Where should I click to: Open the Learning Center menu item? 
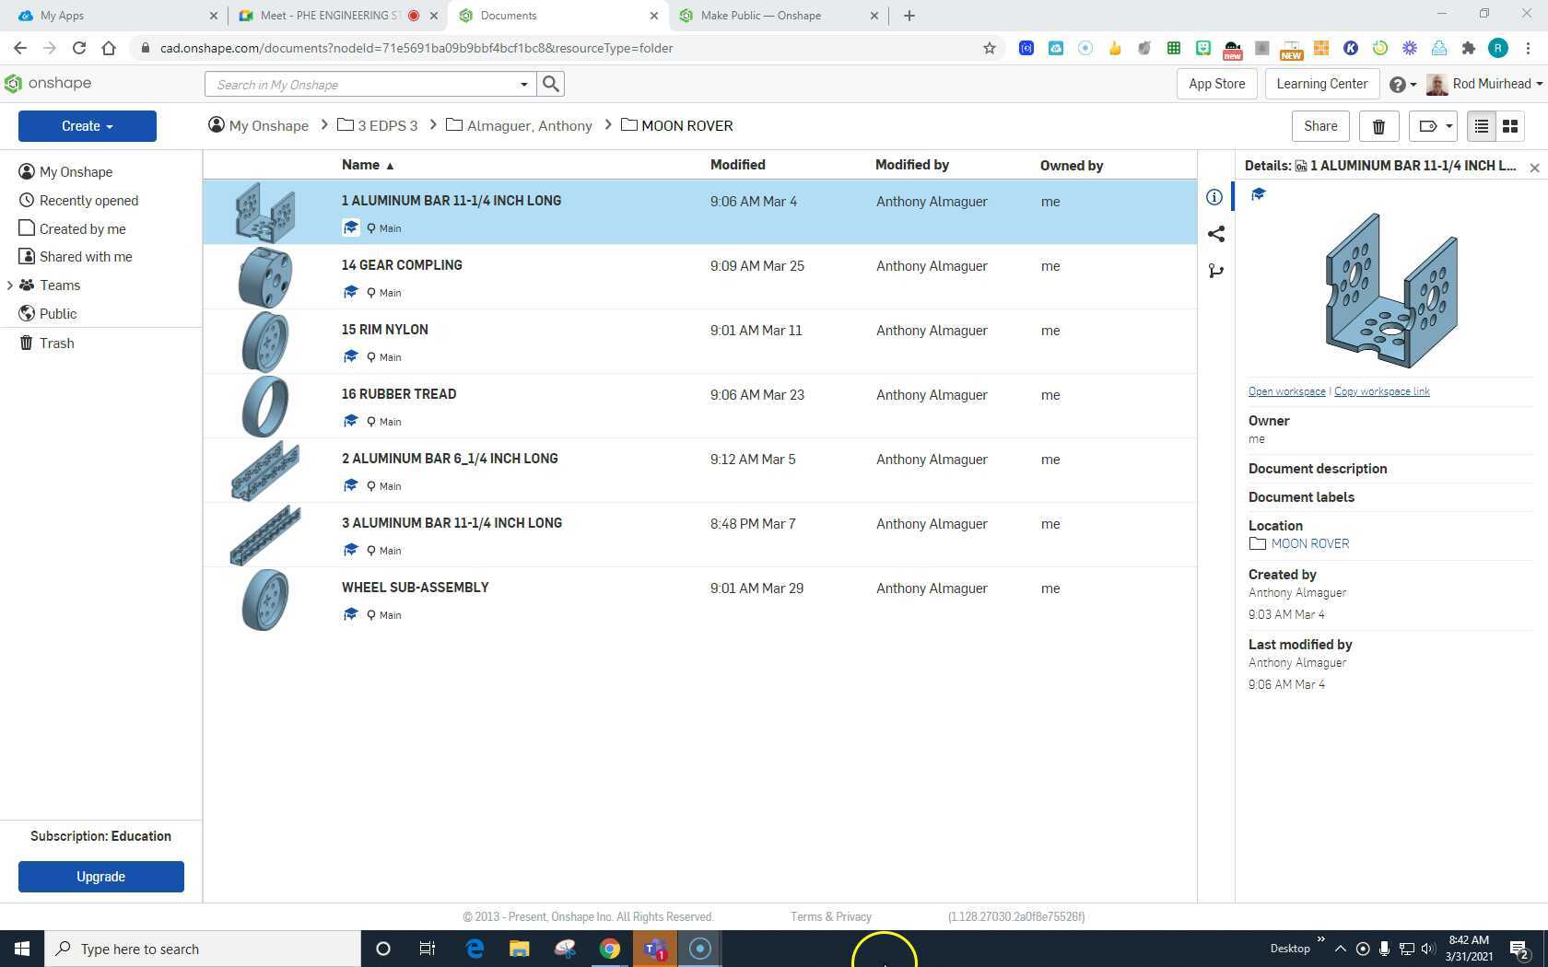pyautogui.click(x=1321, y=84)
